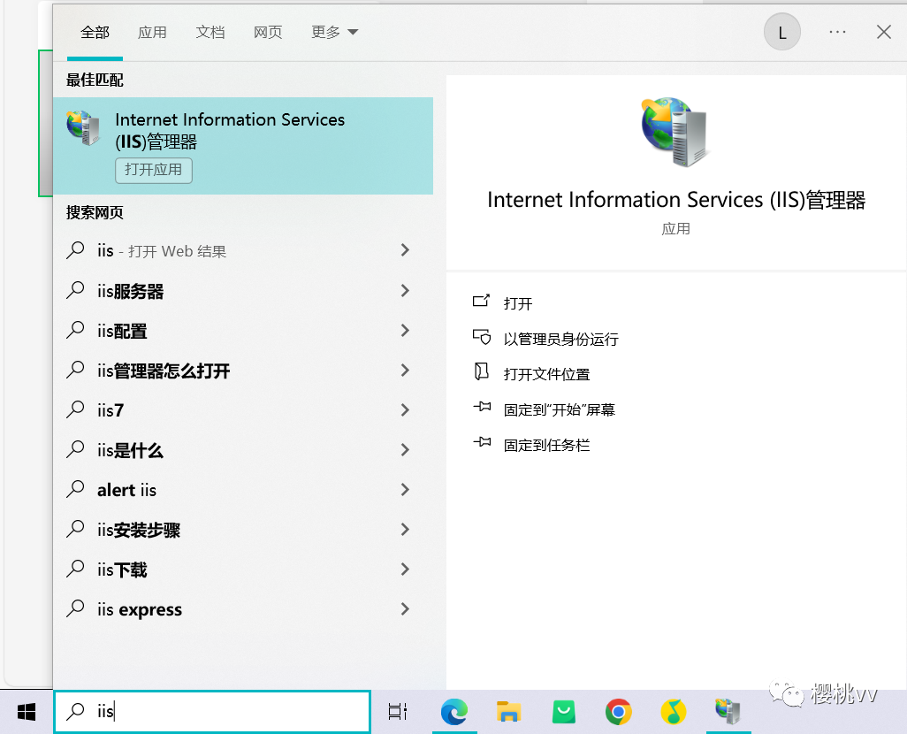Open Microsoft Edge from the taskbar

(454, 711)
